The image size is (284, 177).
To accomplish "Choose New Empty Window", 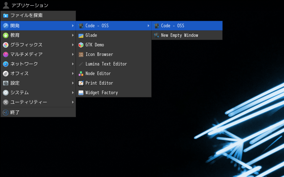I will [x=187, y=35].
